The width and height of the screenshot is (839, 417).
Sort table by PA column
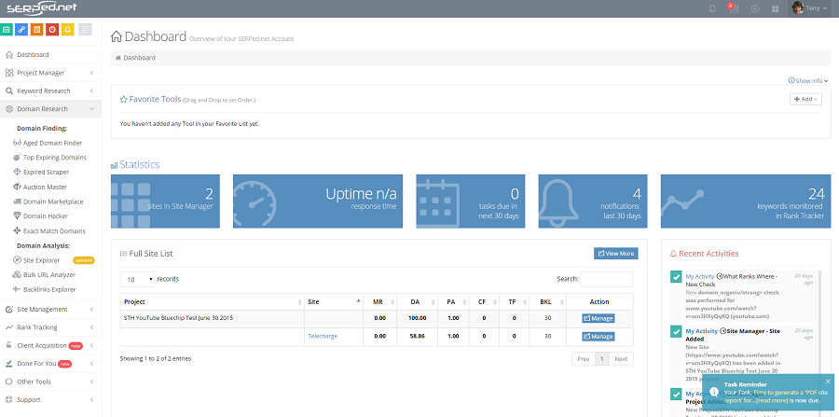pyautogui.click(x=454, y=302)
